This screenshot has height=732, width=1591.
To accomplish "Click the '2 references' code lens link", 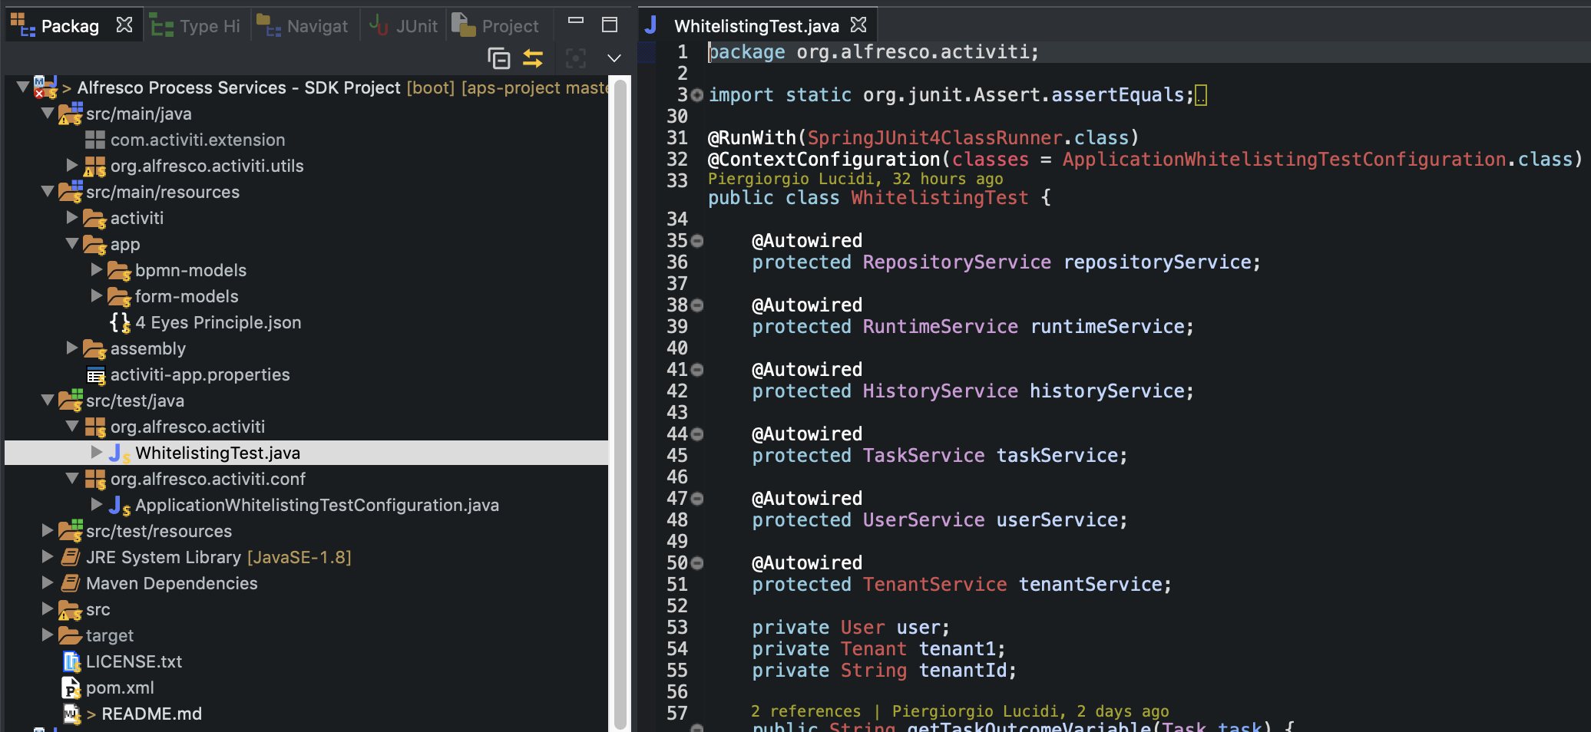I will pyautogui.click(x=805, y=711).
